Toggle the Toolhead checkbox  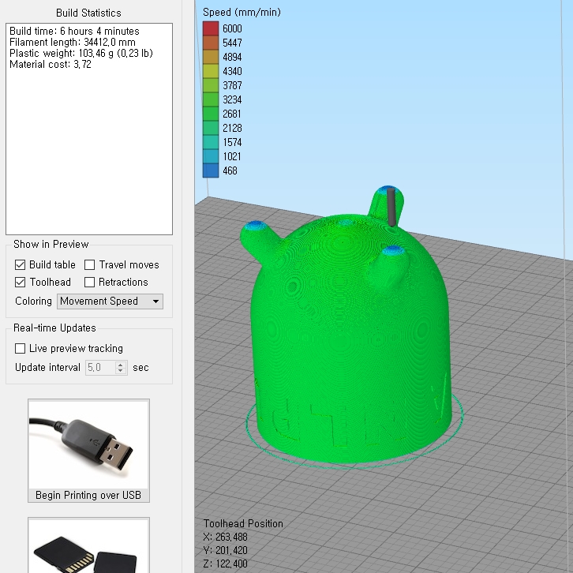(20, 282)
